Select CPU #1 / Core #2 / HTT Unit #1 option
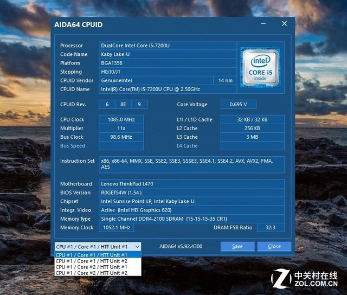This screenshot has height=295, width=347. pyautogui.click(x=98, y=267)
